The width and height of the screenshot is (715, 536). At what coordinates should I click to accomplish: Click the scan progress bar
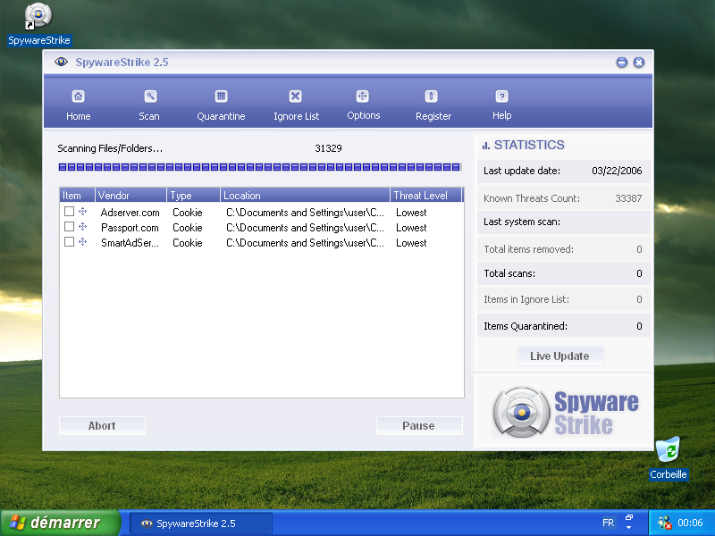pos(260,167)
